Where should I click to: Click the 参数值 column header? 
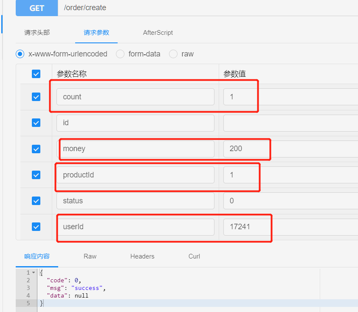pyautogui.click(x=234, y=74)
